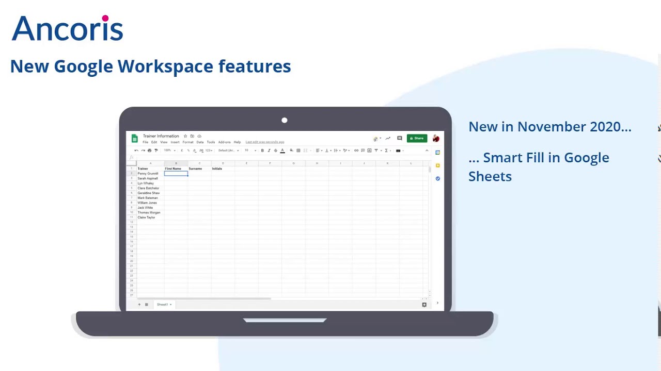Toggle italic formatting
661x371 pixels.
[269, 150]
